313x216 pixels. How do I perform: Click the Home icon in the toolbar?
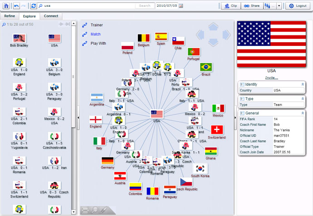(6, 6)
